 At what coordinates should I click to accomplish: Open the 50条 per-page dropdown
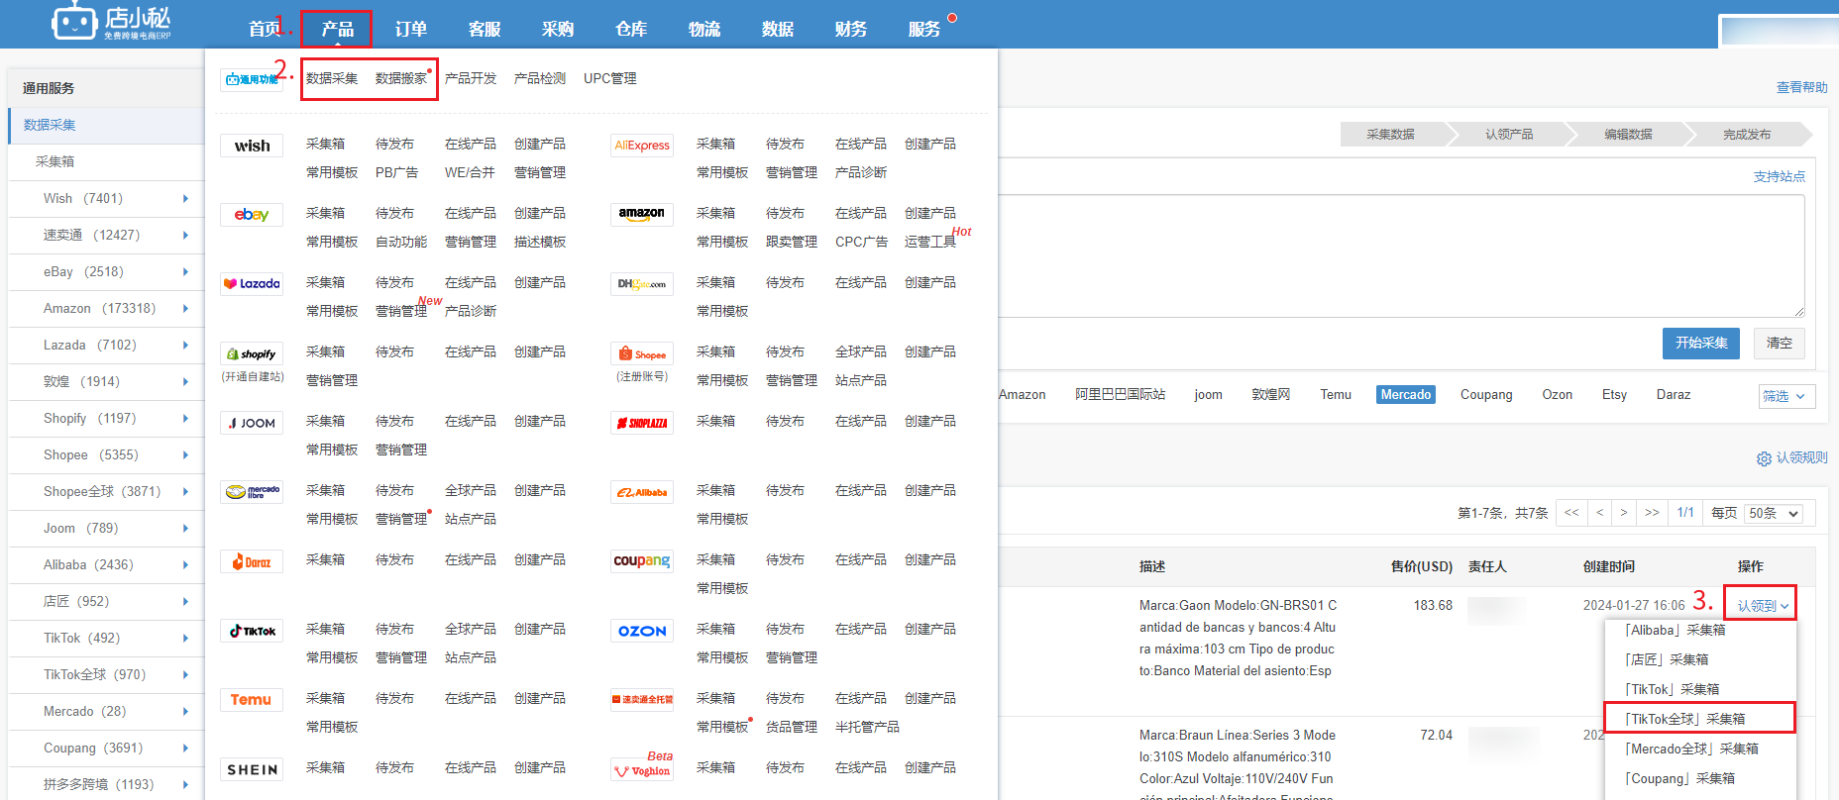[x=1773, y=513]
